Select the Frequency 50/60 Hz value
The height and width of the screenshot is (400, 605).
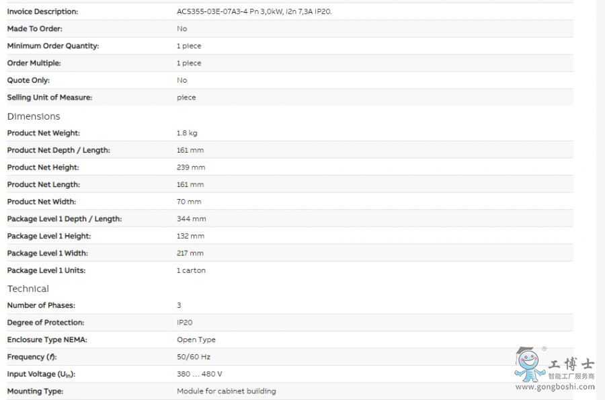[x=194, y=357]
